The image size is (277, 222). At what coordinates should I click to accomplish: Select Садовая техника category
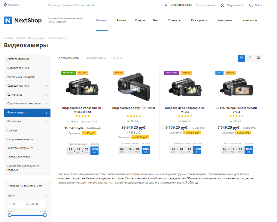click(x=27, y=86)
